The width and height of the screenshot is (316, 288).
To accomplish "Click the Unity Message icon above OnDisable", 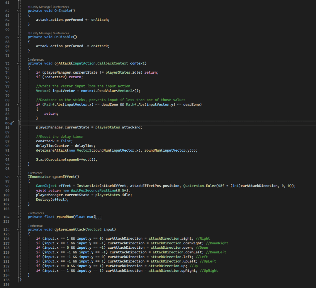I will (x=29, y=33).
